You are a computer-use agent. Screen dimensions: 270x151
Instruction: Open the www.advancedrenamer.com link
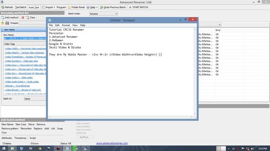(112, 143)
